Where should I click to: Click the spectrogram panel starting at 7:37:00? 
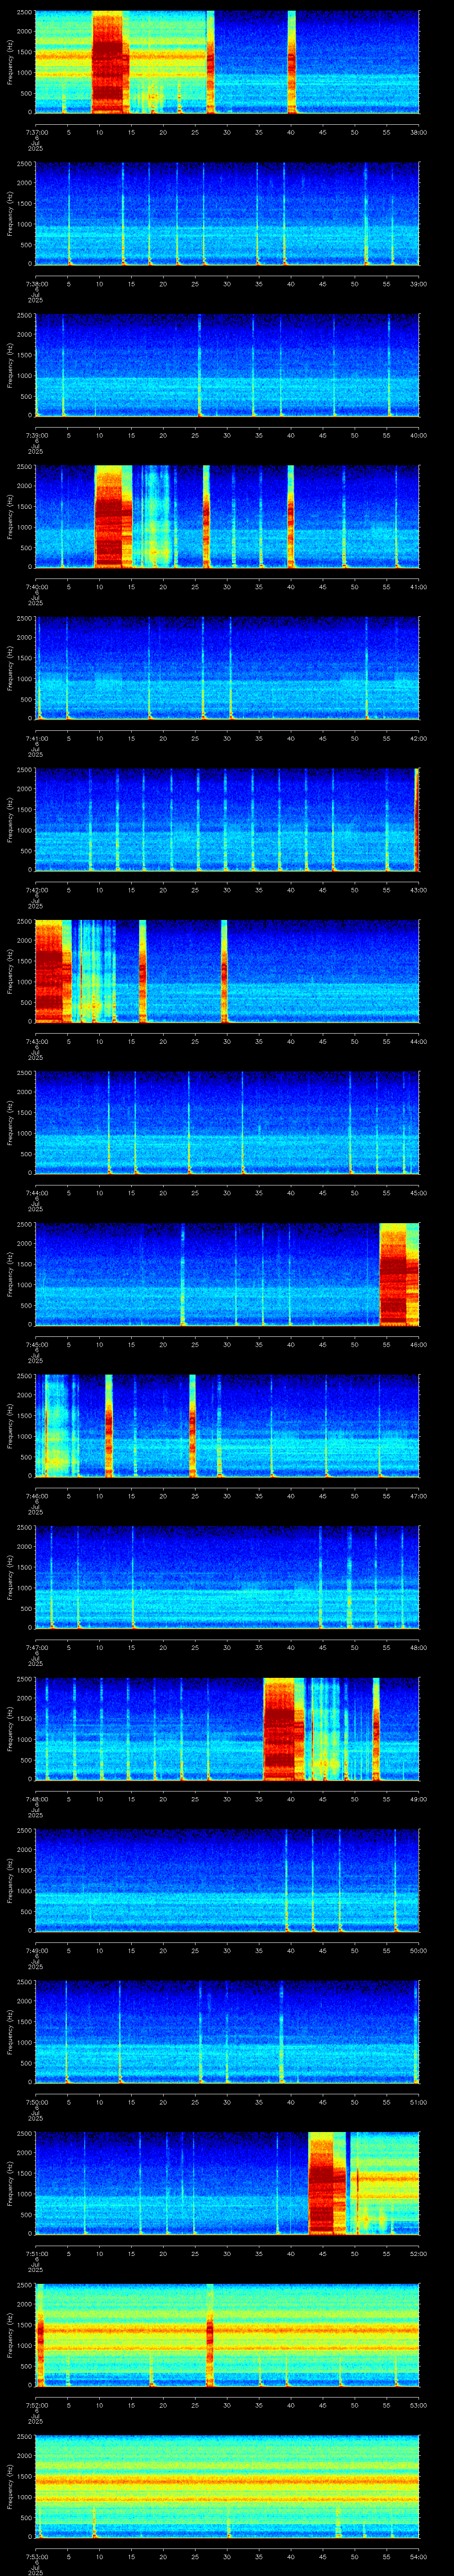click(227, 62)
